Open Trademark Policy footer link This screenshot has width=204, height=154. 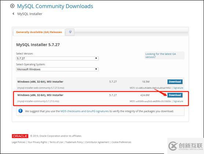(74, 142)
